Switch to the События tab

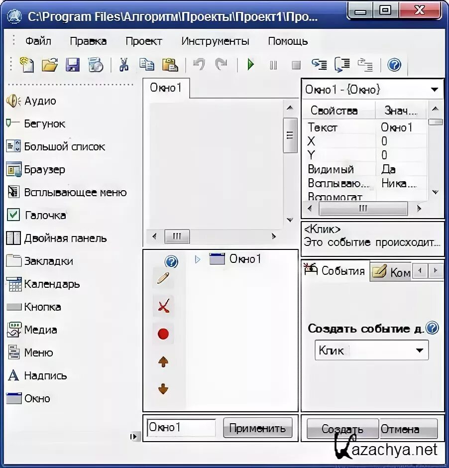pos(335,271)
